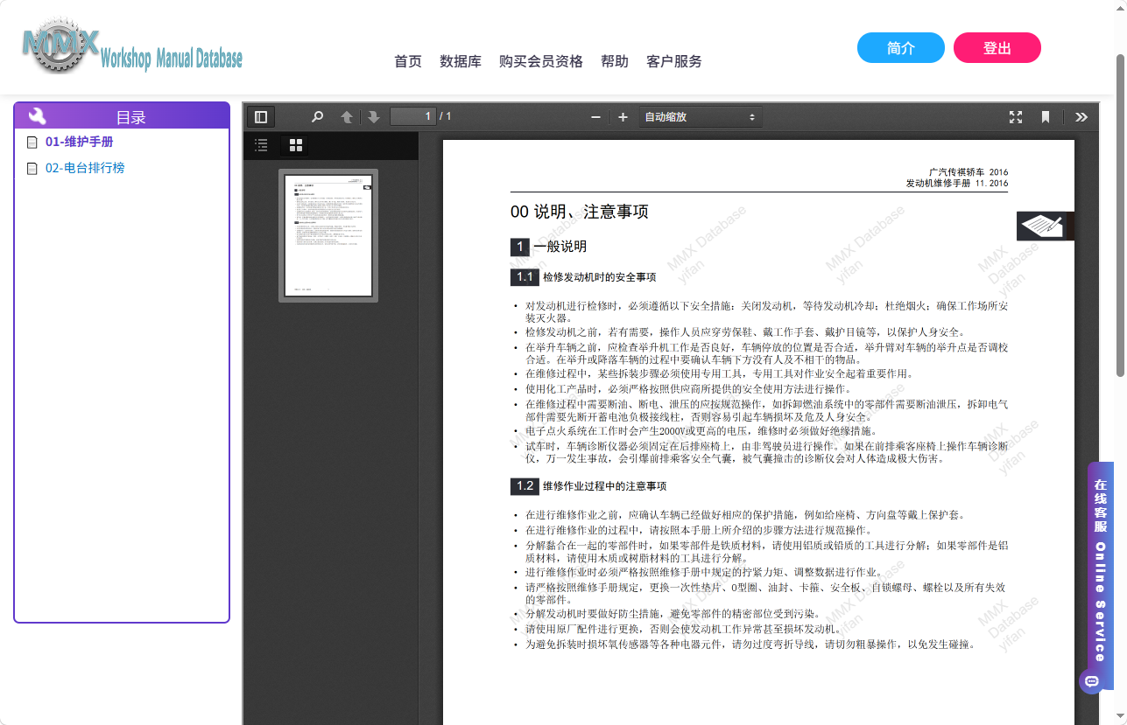
Task: Select page 1 thumbnail
Action: [x=328, y=236]
